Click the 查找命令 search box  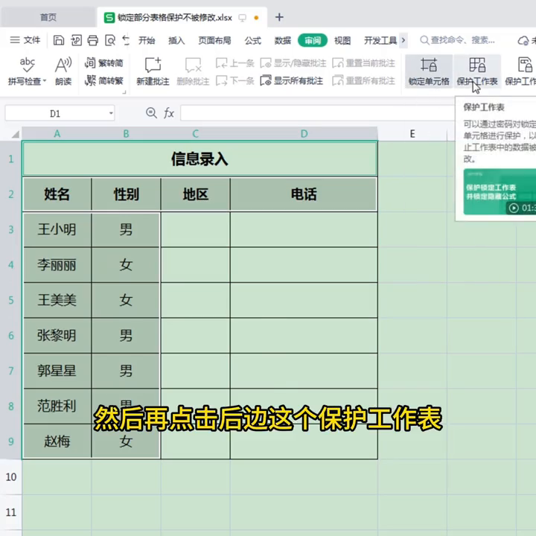pos(457,40)
